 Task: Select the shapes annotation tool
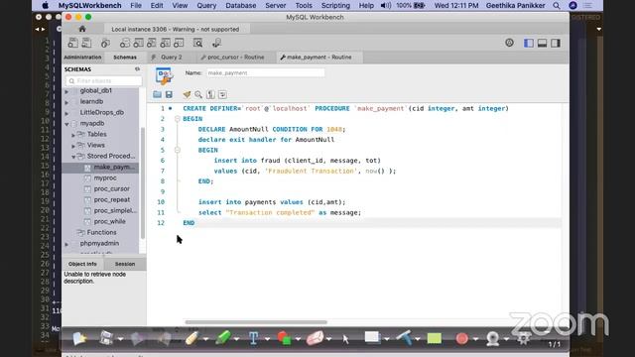(285, 338)
